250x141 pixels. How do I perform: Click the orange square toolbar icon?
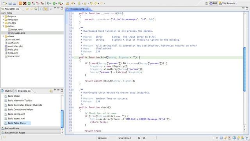[x=20, y=3]
